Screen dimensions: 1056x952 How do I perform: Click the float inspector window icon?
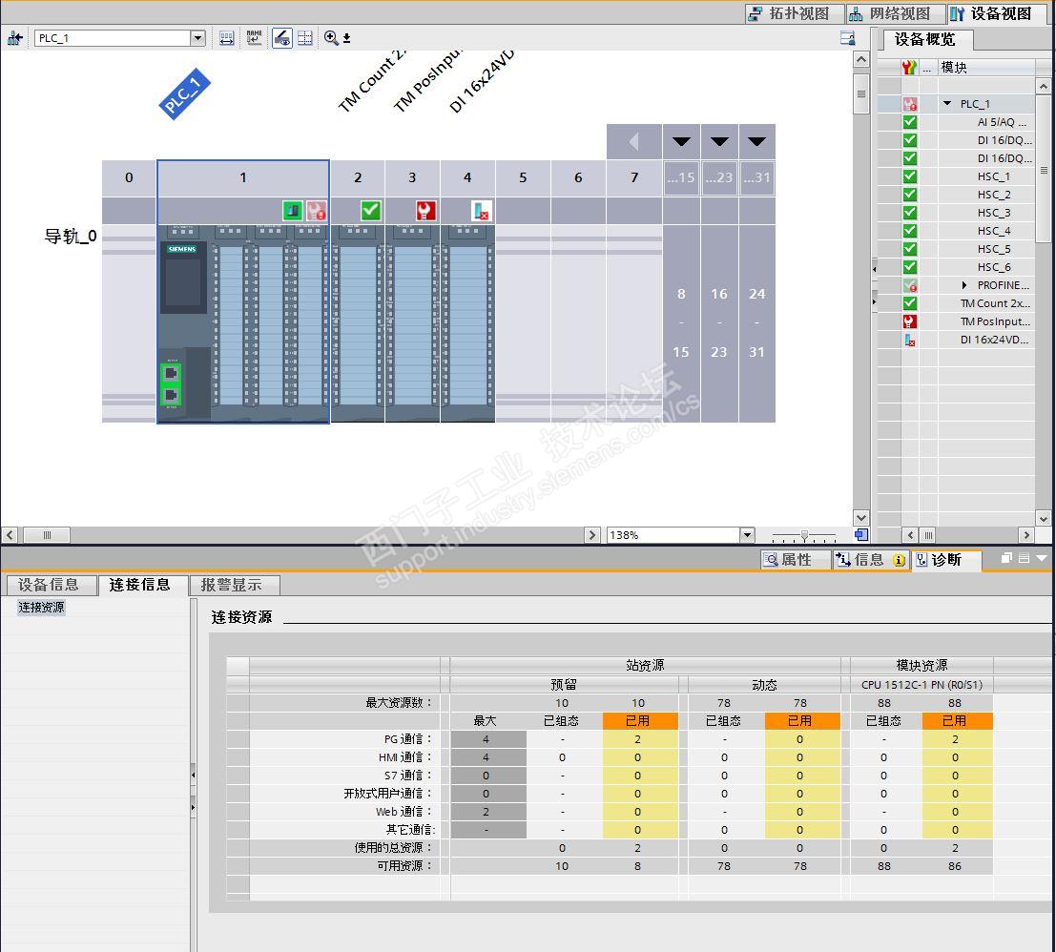pos(1006,558)
